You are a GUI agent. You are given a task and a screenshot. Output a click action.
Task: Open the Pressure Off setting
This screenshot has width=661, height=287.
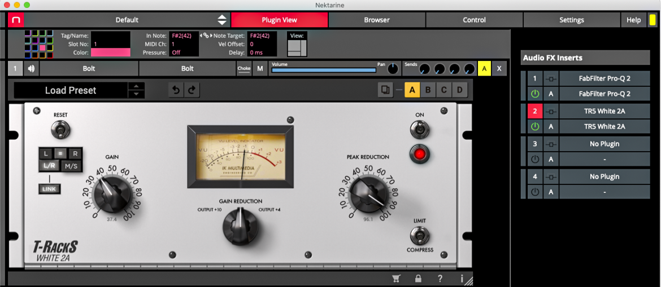(184, 52)
